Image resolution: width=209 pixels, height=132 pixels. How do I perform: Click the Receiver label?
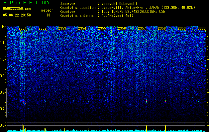click(x=67, y=12)
